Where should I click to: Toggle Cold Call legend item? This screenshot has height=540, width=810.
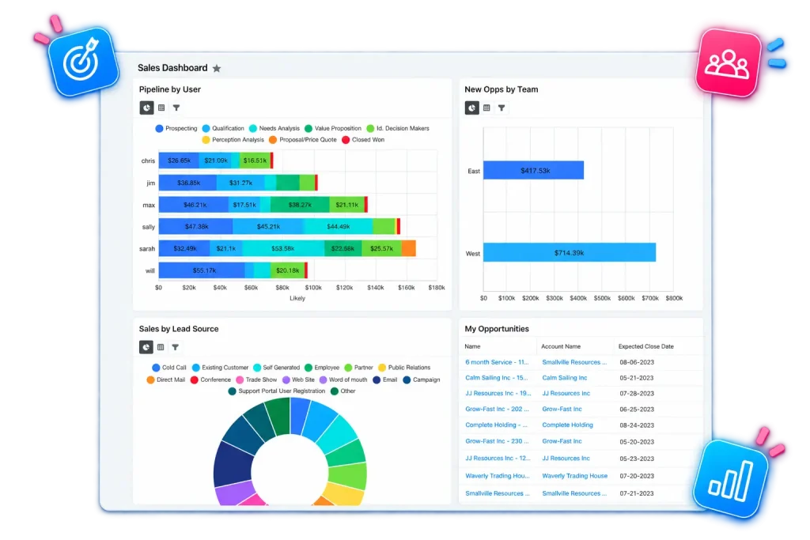[169, 368]
